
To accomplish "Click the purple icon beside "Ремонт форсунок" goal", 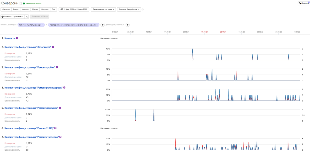I will (x=60, y=108).
